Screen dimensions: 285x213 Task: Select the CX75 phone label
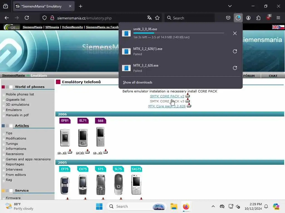click(x=83, y=169)
